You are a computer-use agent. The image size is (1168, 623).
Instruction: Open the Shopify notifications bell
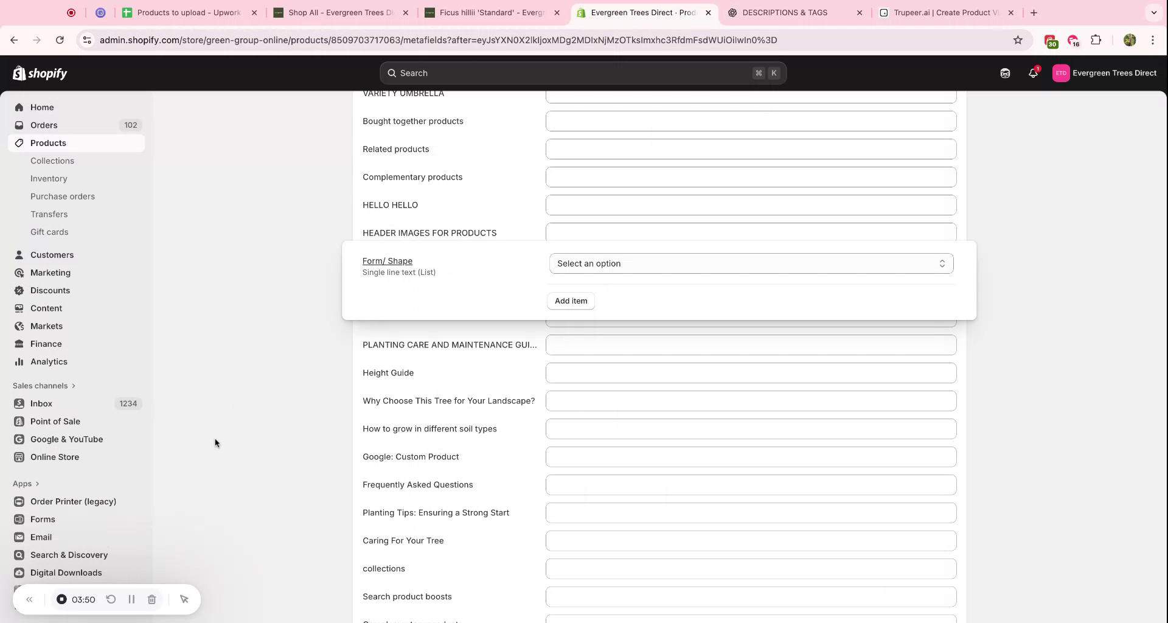pyautogui.click(x=1033, y=73)
